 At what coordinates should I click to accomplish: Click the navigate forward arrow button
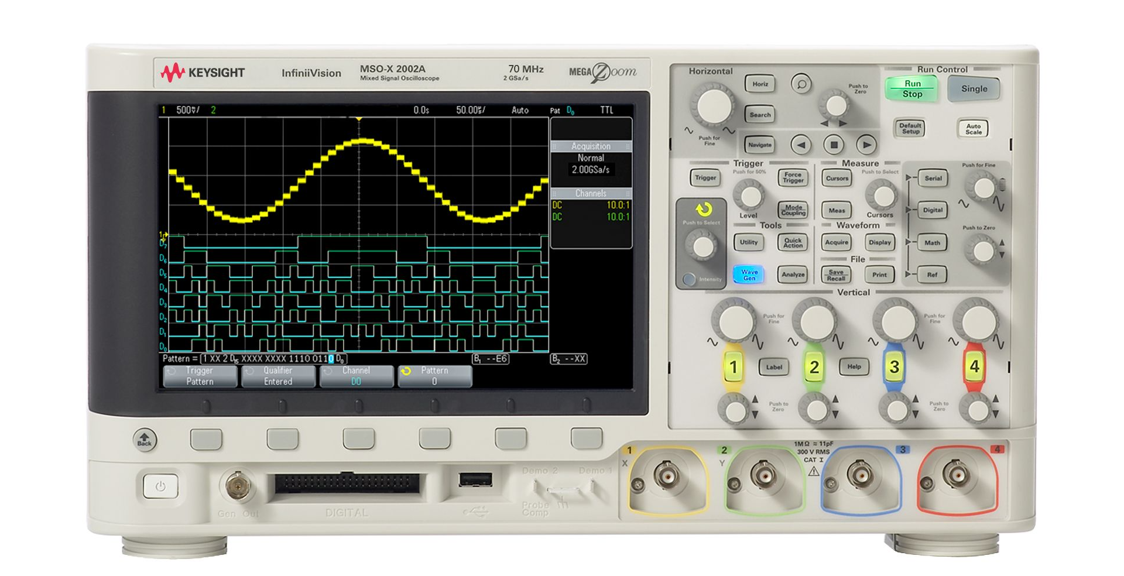click(x=866, y=145)
